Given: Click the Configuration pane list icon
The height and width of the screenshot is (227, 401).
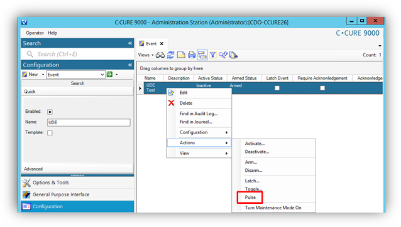Looking at the screenshot, I should pos(26,206).
